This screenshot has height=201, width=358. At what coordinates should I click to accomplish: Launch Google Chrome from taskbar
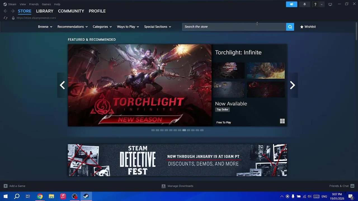(40, 197)
